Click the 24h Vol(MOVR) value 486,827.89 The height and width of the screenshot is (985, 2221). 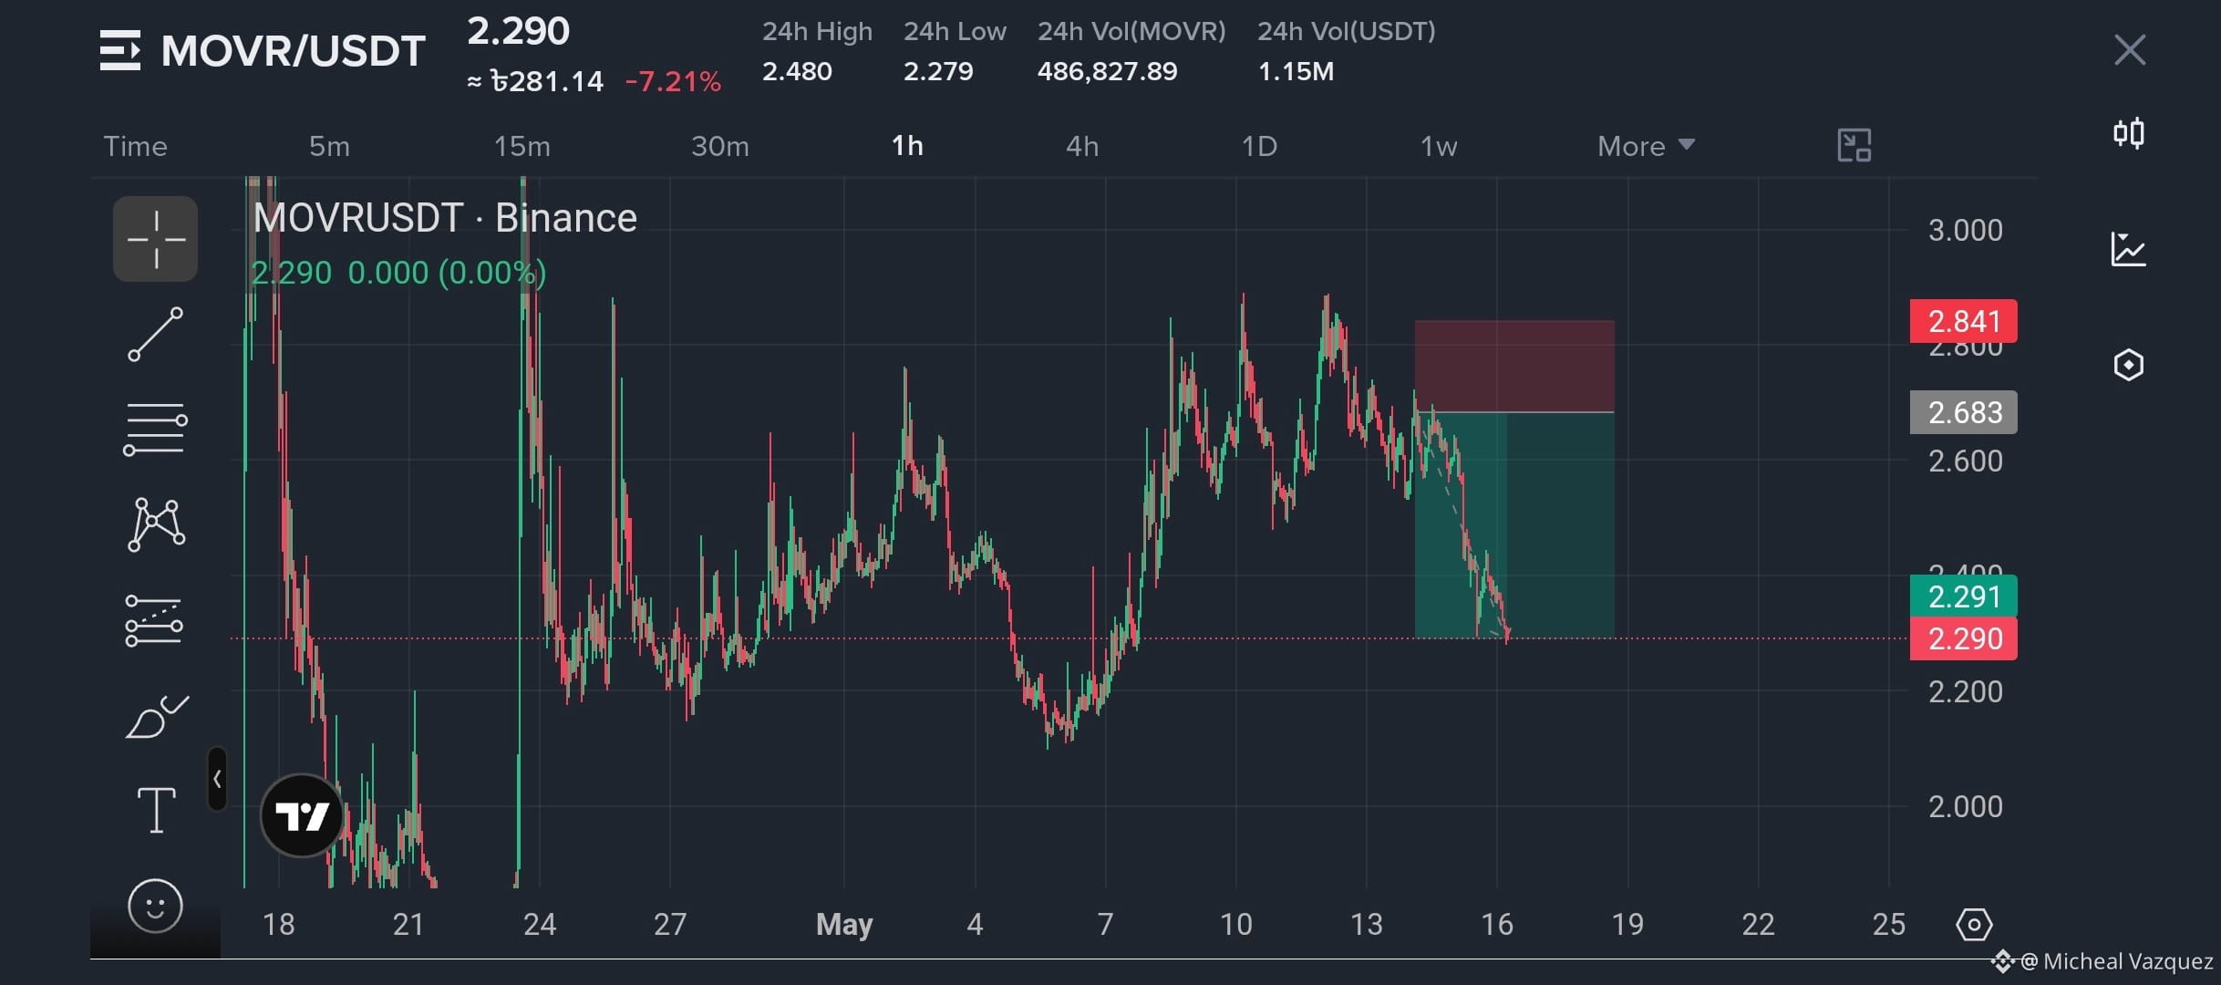(x=1107, y=71)
